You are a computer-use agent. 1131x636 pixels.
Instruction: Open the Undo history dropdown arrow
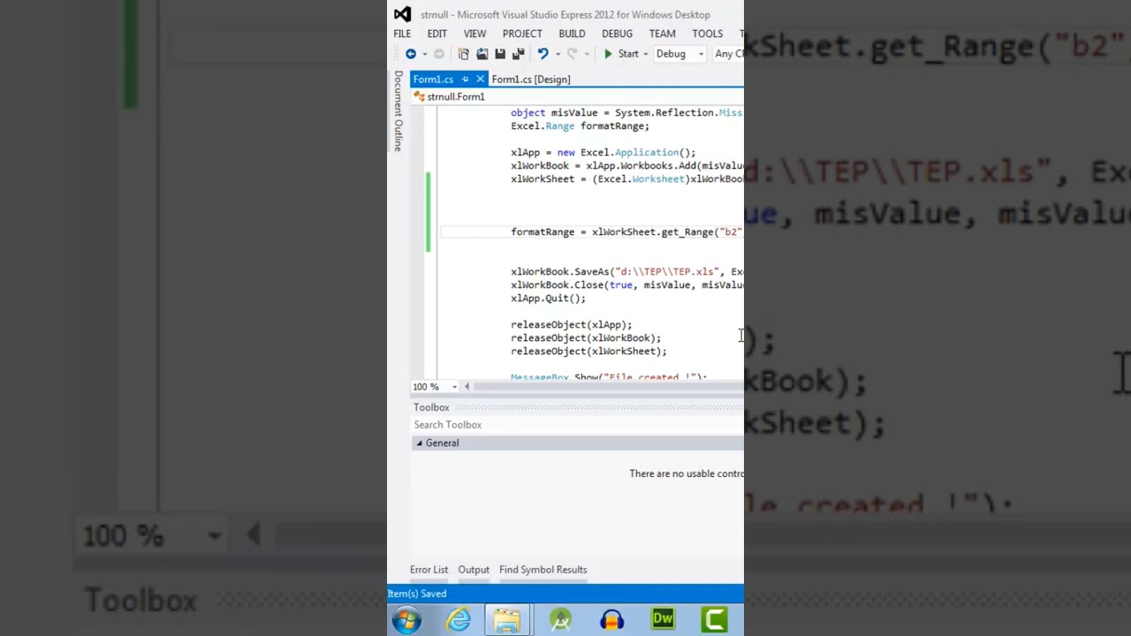point(557,54)
